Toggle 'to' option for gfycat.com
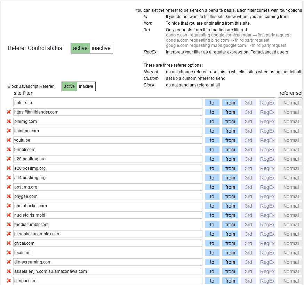This screenshot has width=304, height=285. pos(212,243)
